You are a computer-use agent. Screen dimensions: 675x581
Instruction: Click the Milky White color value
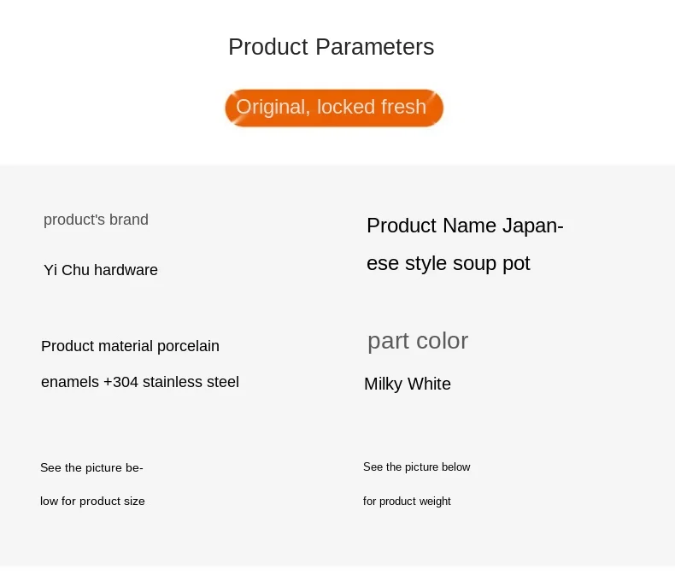tap(408, 384)
